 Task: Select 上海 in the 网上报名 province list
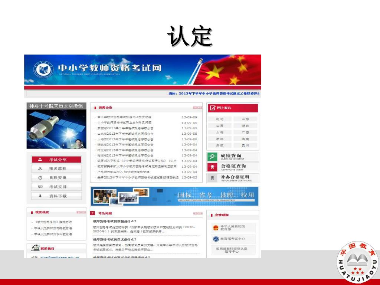(x=220, y=132)
